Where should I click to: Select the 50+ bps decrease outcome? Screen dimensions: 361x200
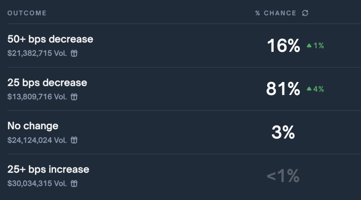pos(50,39)
